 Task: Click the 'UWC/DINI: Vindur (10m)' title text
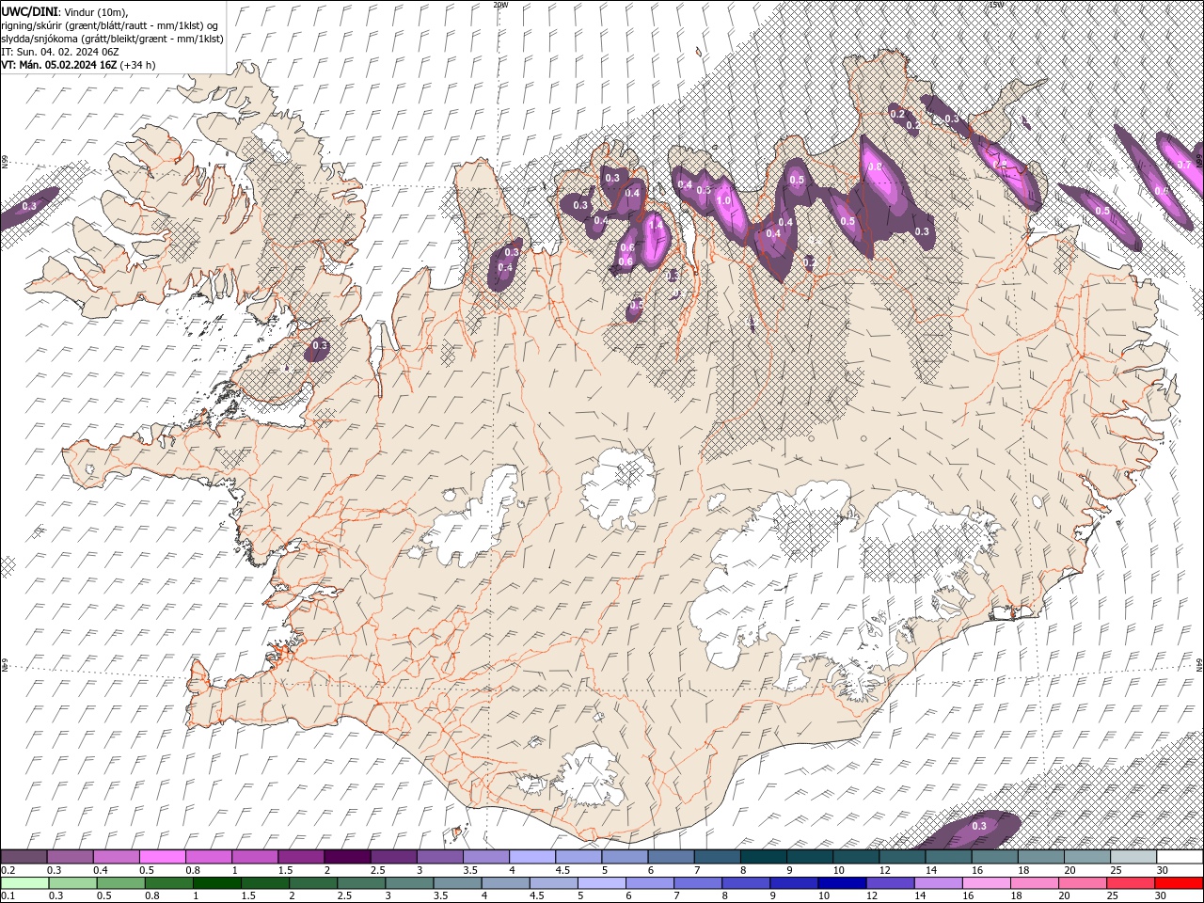click(x=65, y=11)
